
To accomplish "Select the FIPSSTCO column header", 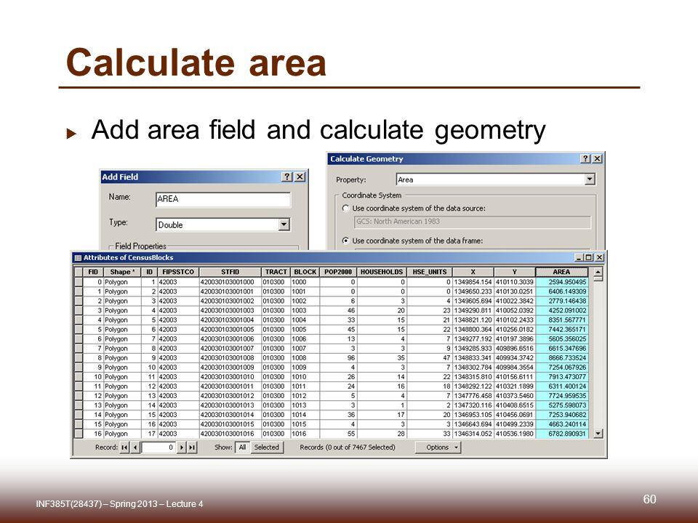I will tap(178, 272).
